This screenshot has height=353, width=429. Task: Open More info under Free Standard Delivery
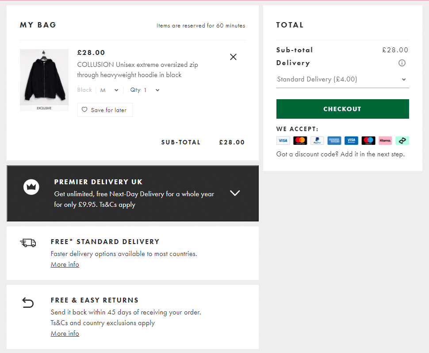point(65,264)
